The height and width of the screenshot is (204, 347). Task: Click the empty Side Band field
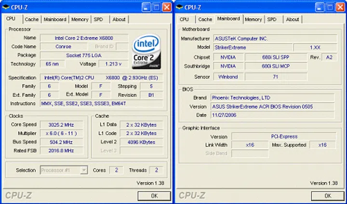250,153
